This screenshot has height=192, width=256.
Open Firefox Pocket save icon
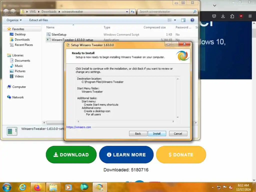coord(214,16)
